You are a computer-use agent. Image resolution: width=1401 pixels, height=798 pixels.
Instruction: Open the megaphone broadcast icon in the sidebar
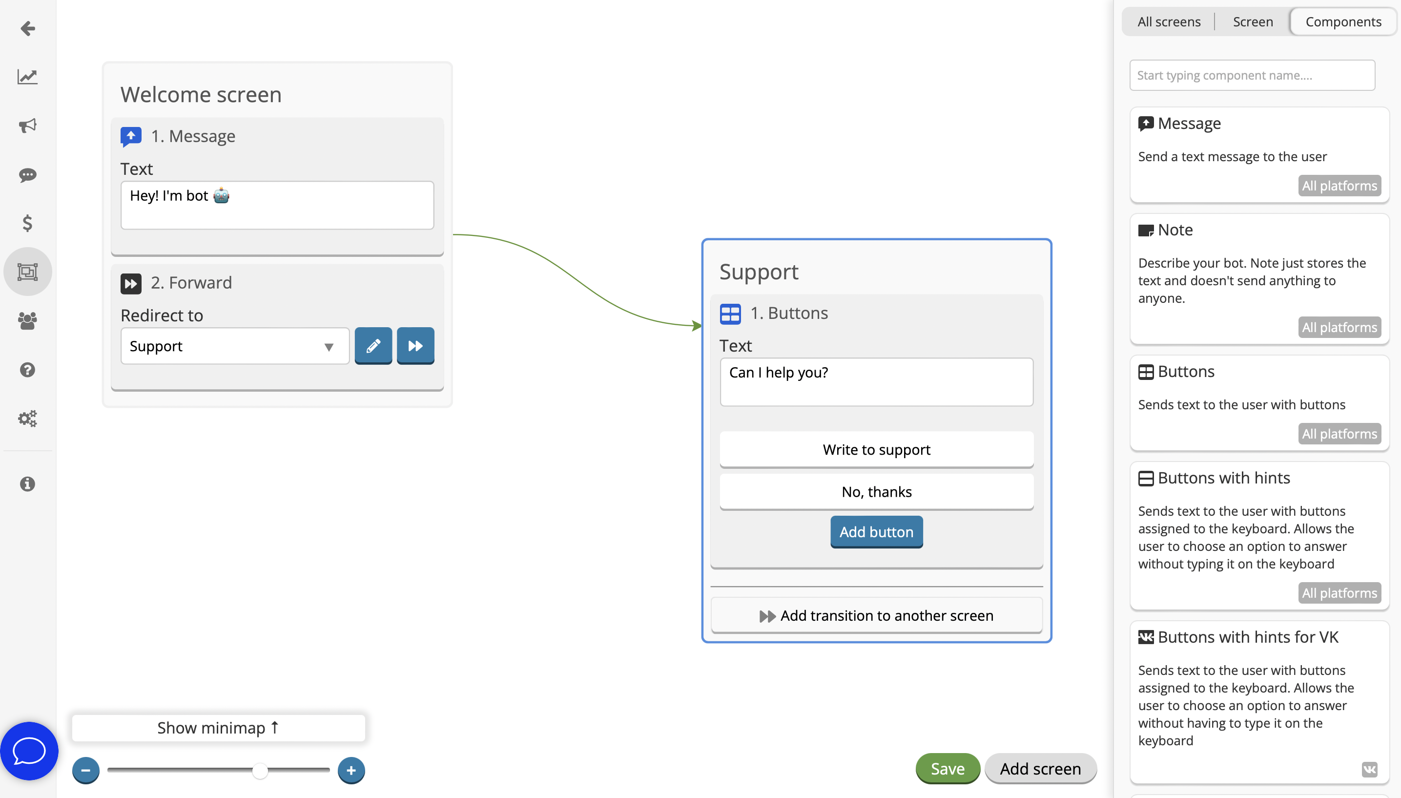(x=27, y=126)
